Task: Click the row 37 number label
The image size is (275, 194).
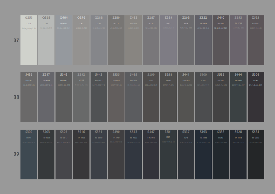Action: pyautogui.click(x=16, y=40)
